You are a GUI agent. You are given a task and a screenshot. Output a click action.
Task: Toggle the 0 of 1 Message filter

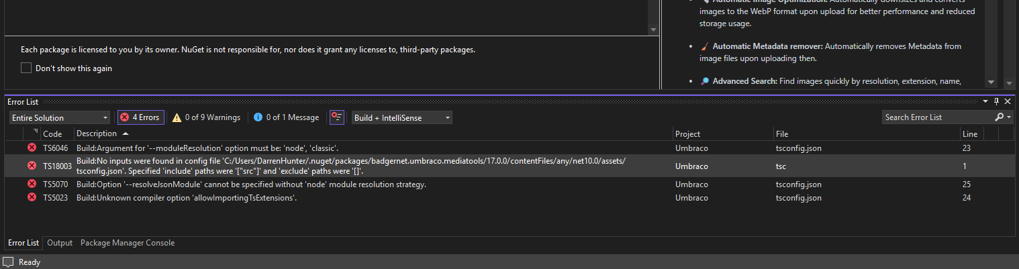click(286, 117)
